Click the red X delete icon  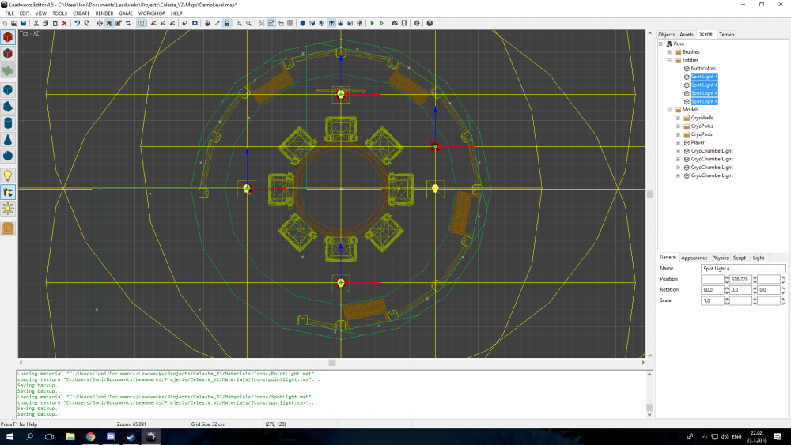click(64, 23)
